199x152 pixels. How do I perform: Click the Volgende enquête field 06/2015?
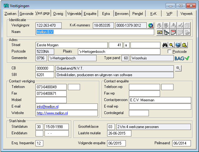pos(116,143)
